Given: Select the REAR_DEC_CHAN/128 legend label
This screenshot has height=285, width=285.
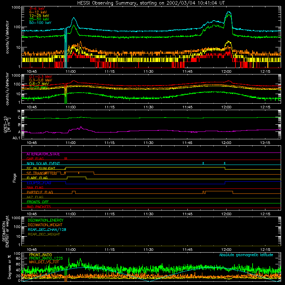Looking at the screenshot, I should [47, 229].
